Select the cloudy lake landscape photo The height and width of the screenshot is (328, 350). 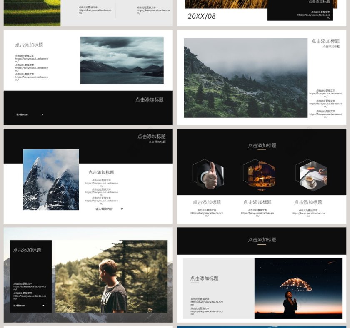tap(122, 60)
